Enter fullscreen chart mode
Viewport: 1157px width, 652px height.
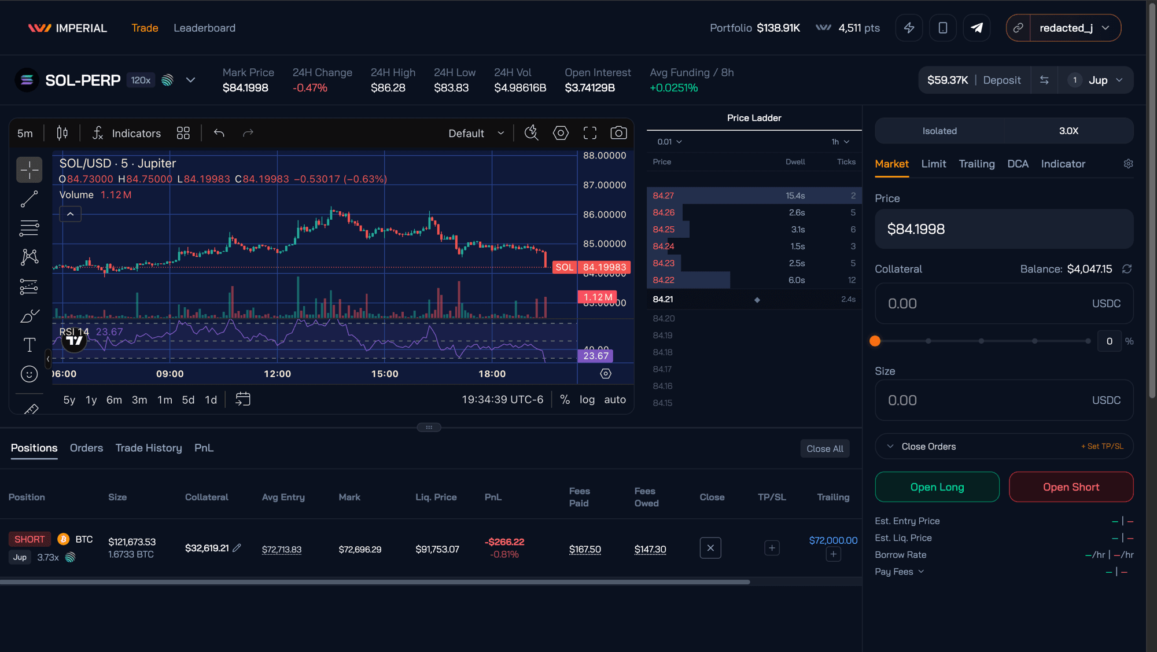(x=590, y=132)
